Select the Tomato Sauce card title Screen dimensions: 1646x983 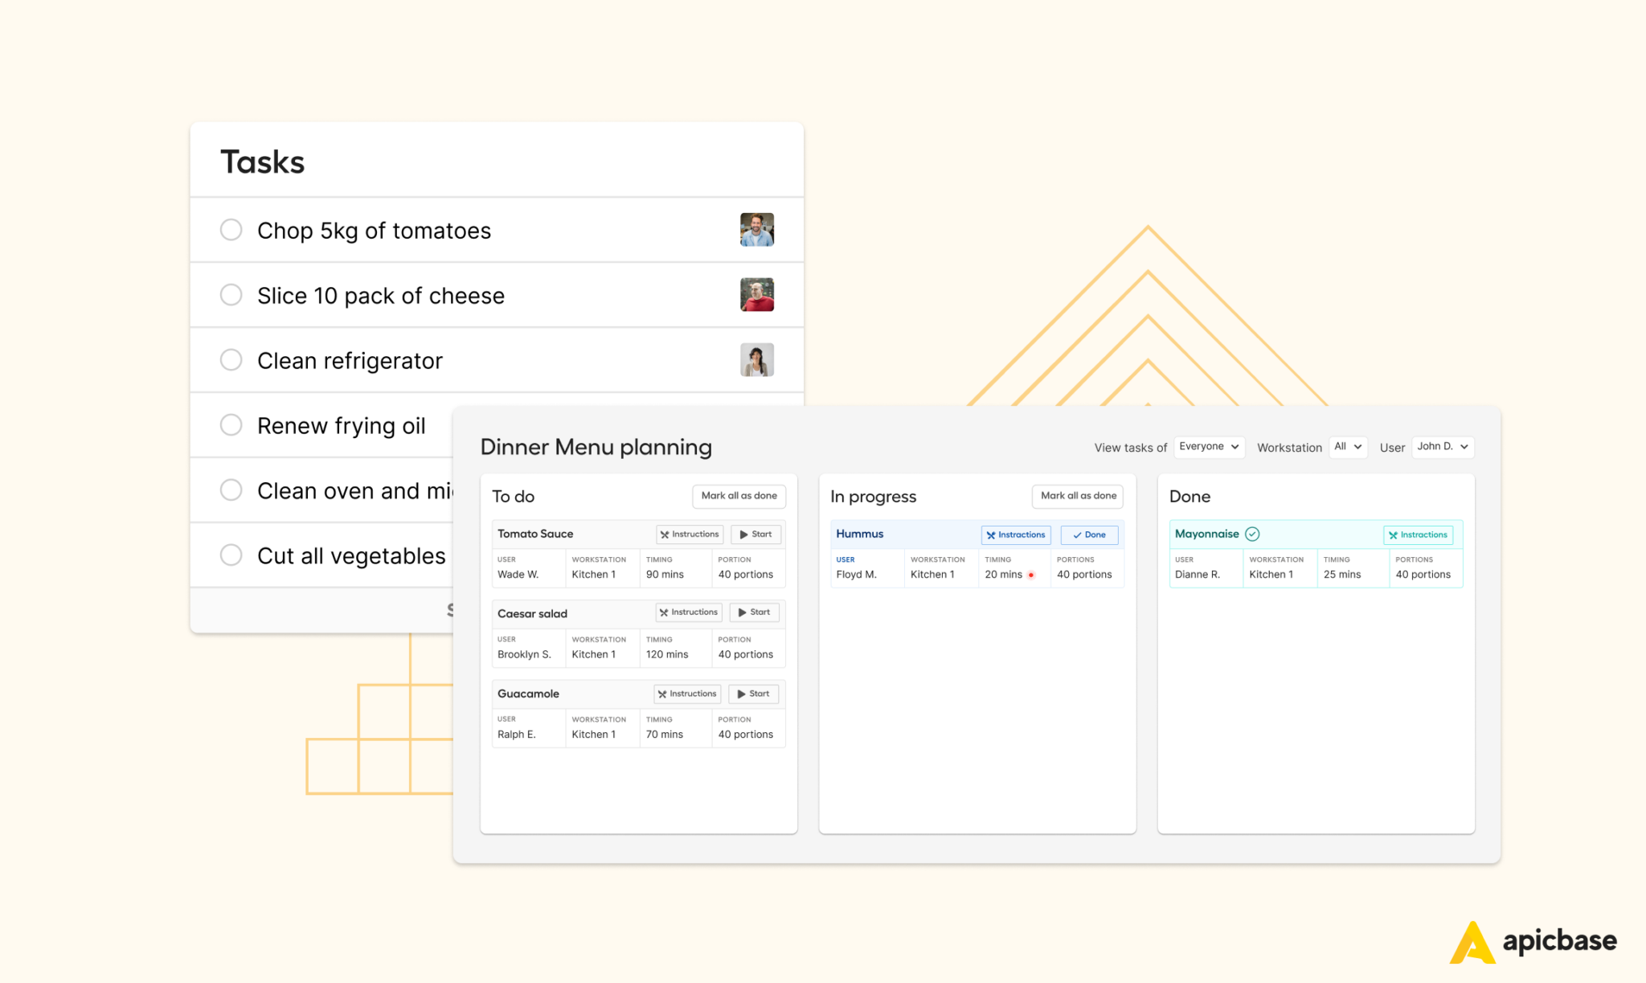click(535, 534)
